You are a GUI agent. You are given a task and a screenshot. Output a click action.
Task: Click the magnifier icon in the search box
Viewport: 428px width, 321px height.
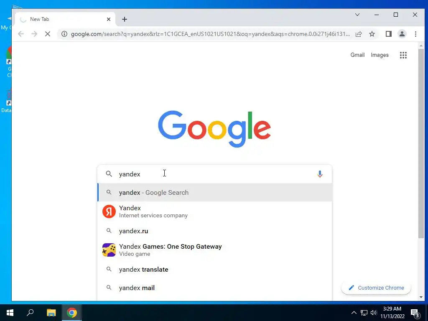click(x=109, y=174)
